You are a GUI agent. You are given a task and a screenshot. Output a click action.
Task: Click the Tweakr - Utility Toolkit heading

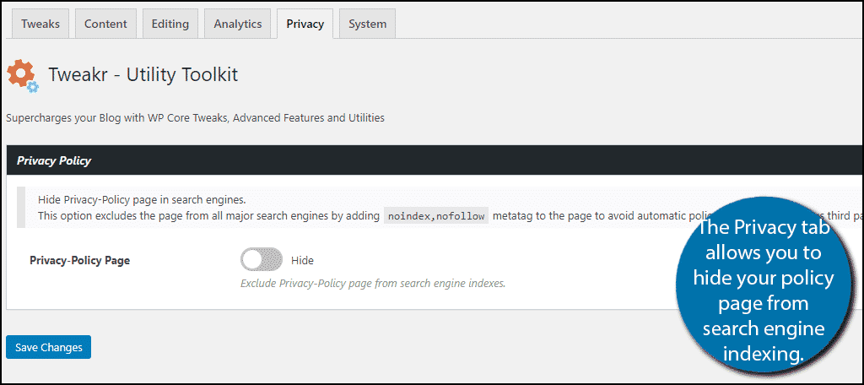coord(143,74)
